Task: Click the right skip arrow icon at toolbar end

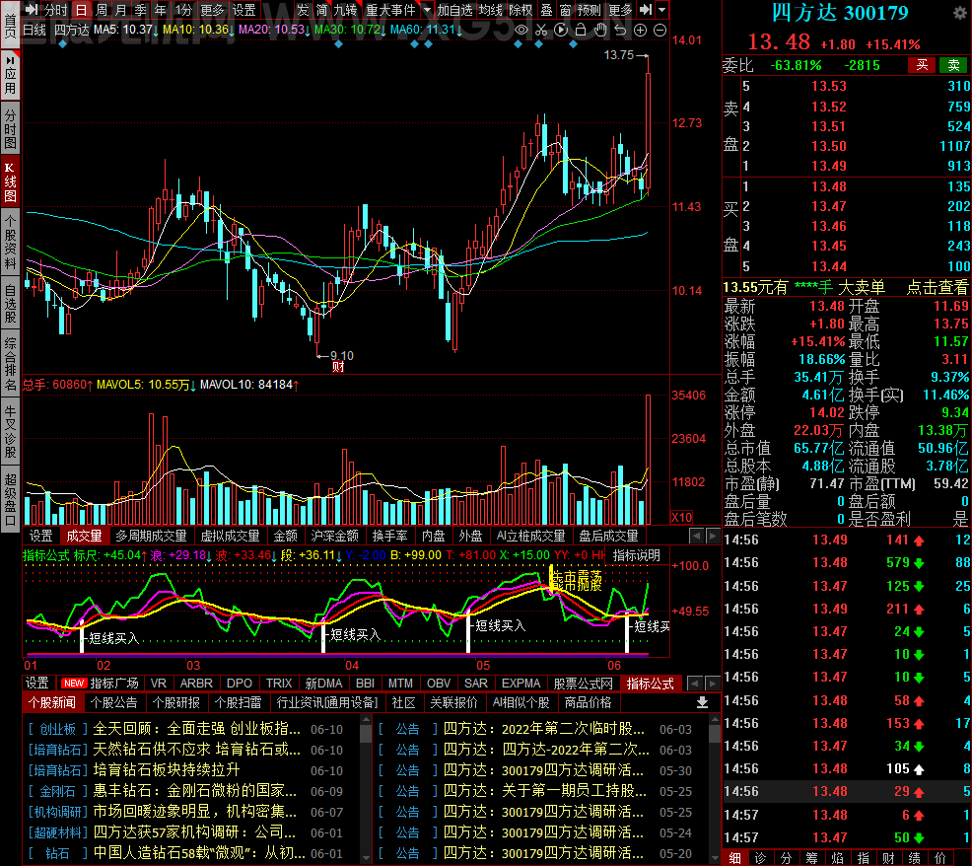Action: point(646,10)
